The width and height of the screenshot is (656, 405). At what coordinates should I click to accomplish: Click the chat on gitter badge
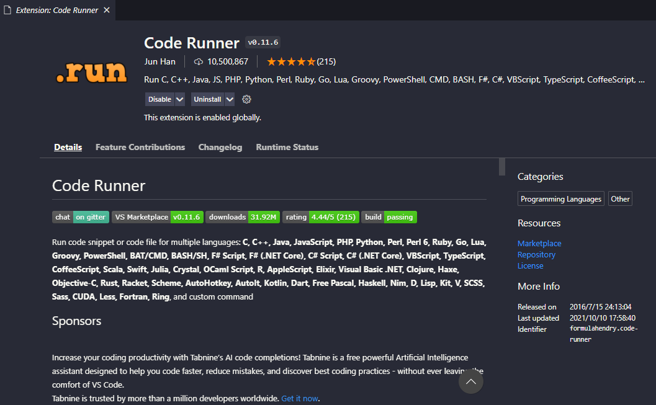coord(81,217)
